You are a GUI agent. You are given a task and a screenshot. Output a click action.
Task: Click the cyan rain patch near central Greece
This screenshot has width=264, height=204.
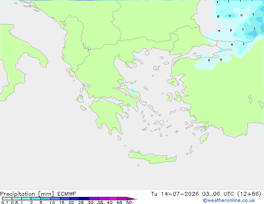pos(133,90)
